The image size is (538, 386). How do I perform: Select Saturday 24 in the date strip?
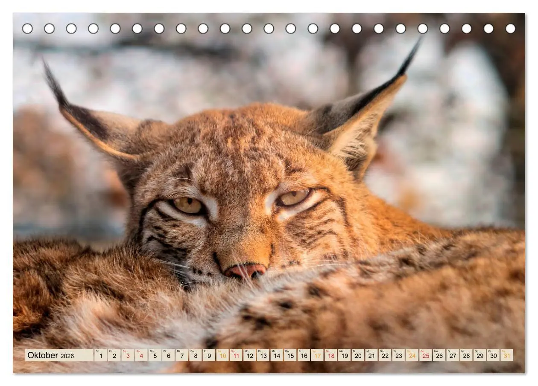click(412, 355)
